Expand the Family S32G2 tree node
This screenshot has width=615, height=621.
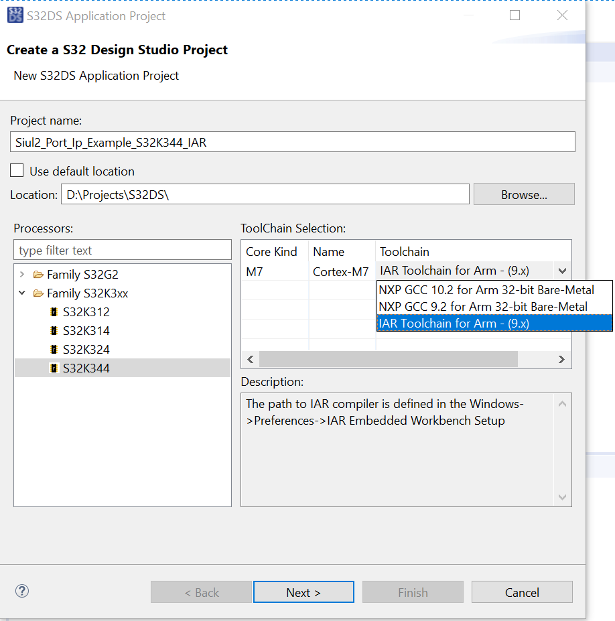pyautogui.click(x=22, y=275)
